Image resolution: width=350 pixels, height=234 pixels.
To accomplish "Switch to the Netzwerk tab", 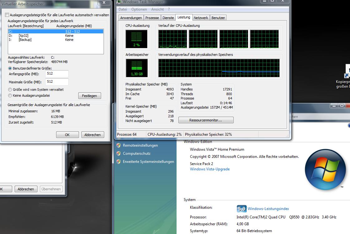I will (201, 18).
